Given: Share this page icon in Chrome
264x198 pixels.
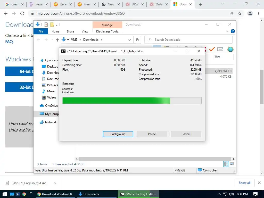Looking at the screenshot, I should click(232, 13).
